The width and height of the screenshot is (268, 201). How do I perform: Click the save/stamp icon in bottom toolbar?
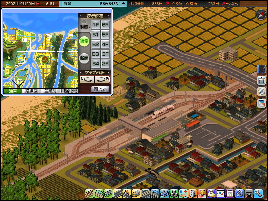[249, 194]
